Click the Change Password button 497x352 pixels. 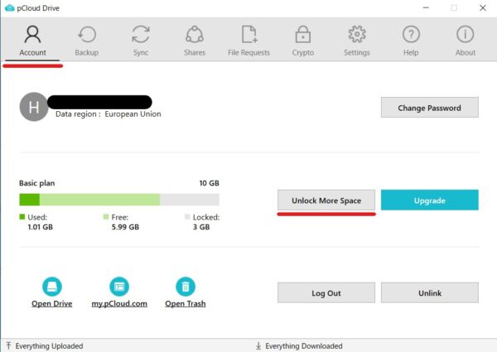point(429,108)
